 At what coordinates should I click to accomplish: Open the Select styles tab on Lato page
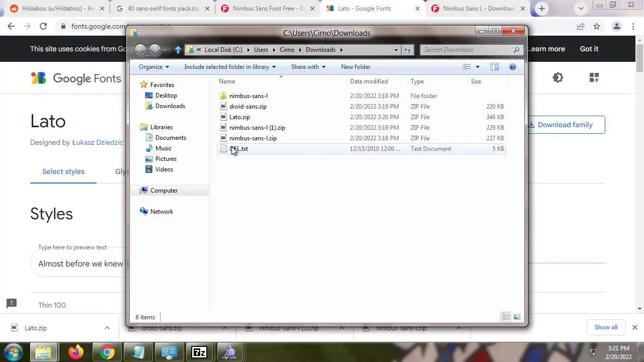(63, 171)
